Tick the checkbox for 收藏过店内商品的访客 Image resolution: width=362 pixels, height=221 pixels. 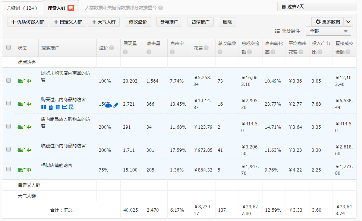[x=9, y=149]
